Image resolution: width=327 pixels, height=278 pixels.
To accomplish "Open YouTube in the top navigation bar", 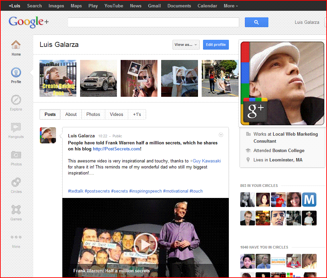I will [x=114, y=6].
